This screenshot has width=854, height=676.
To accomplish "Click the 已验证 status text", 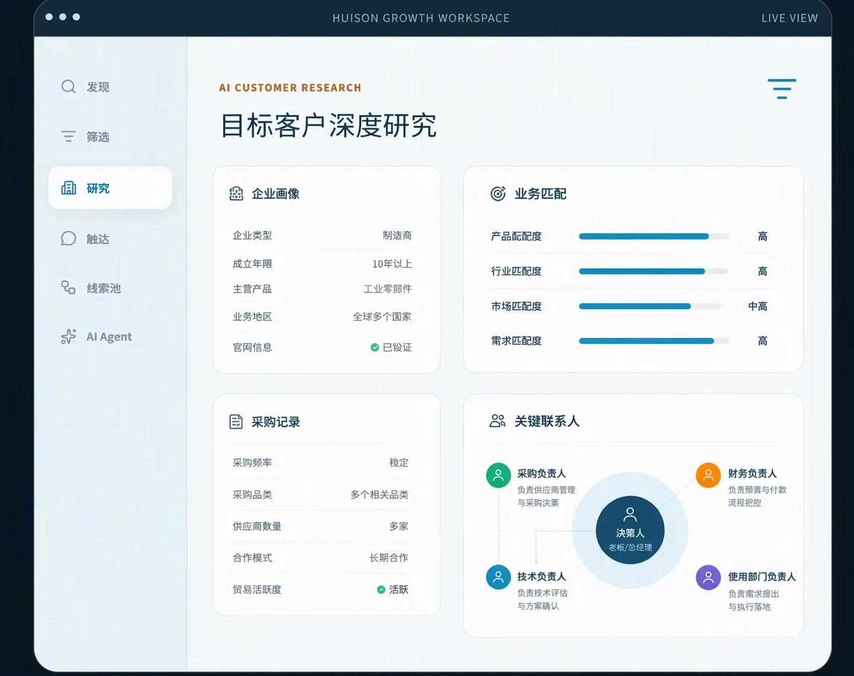I will (x=397, y=347).
